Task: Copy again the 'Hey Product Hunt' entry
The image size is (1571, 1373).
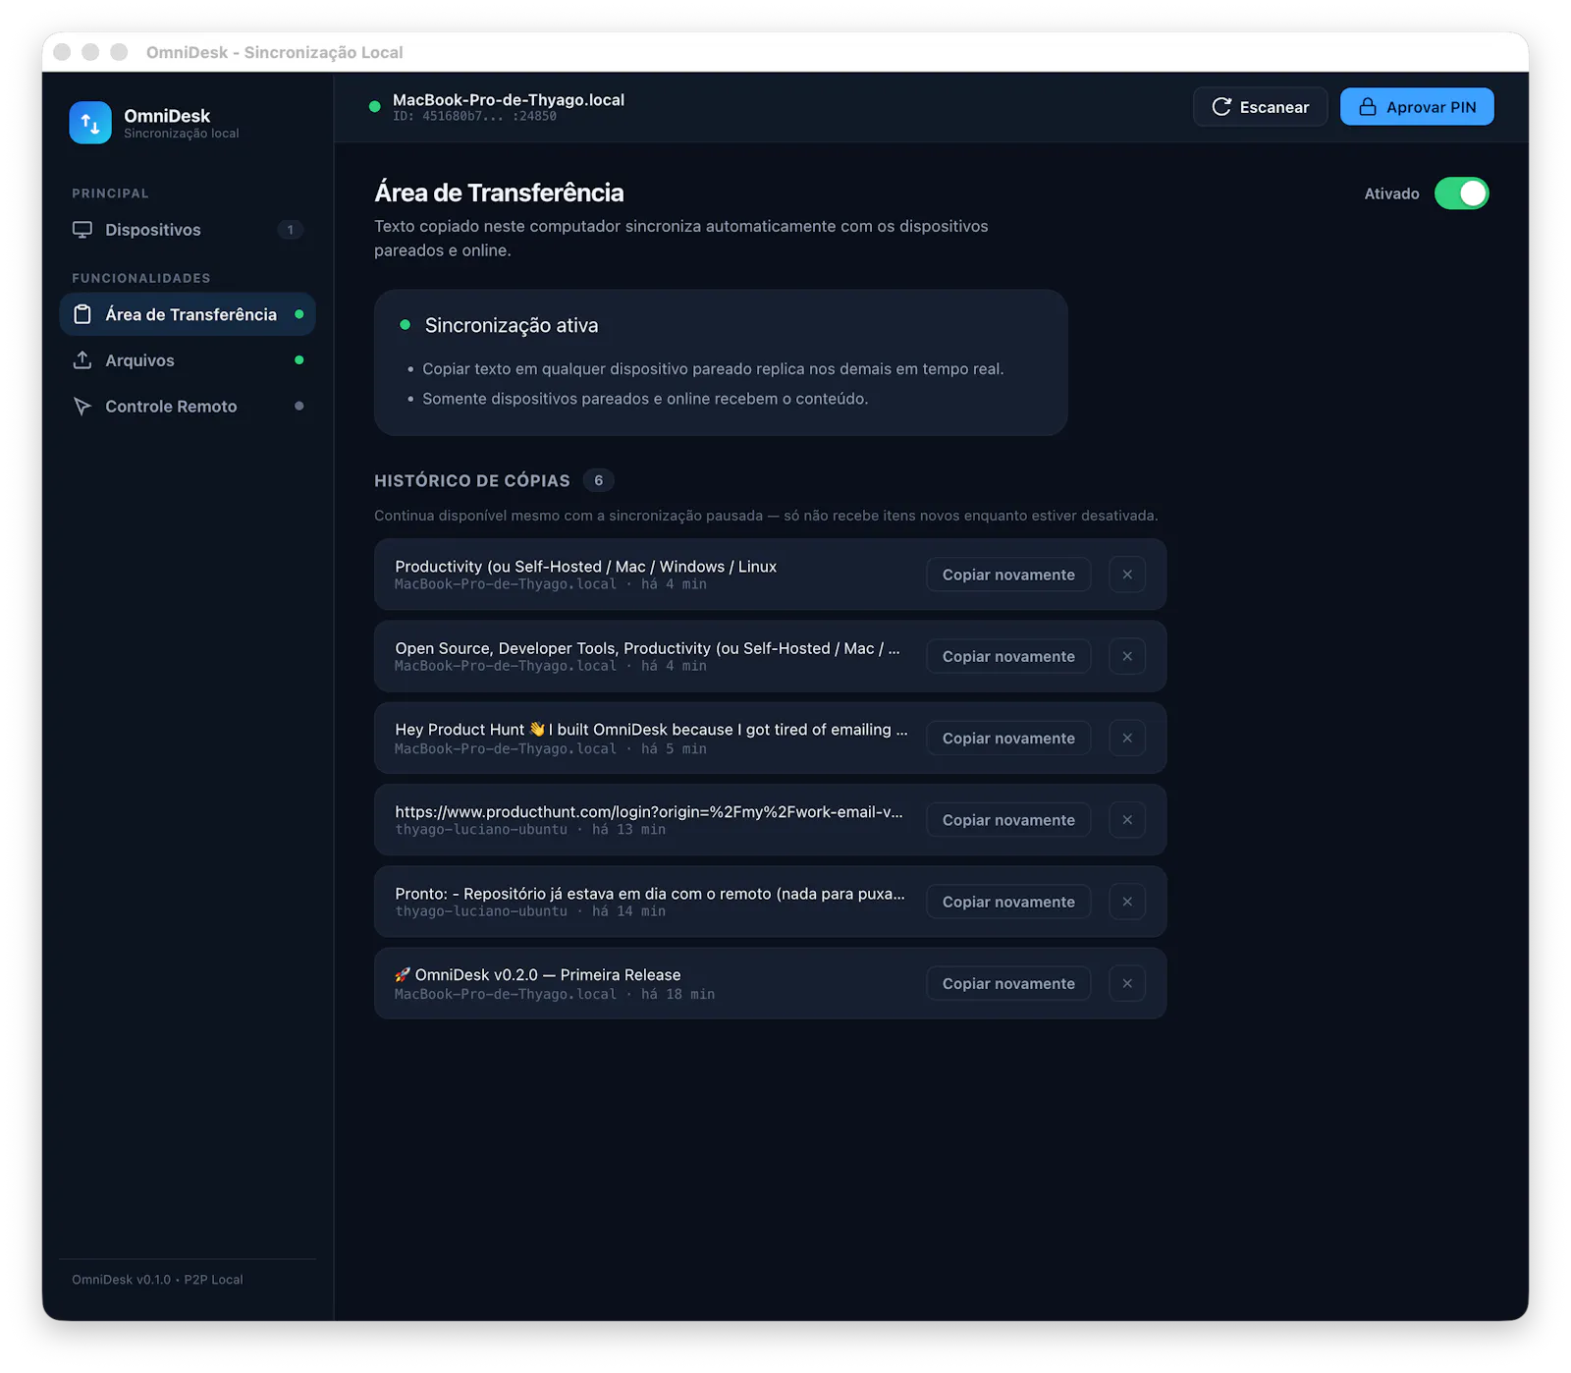Action: click(x=1008, y=739)
